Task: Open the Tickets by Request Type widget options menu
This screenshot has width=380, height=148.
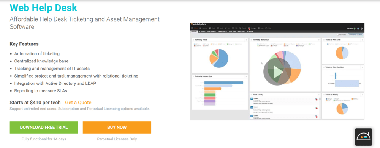Action: 246,76
